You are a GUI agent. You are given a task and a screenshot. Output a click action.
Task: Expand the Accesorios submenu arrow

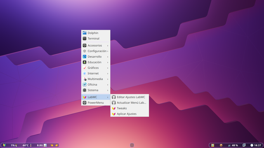[x=108, y=46]
